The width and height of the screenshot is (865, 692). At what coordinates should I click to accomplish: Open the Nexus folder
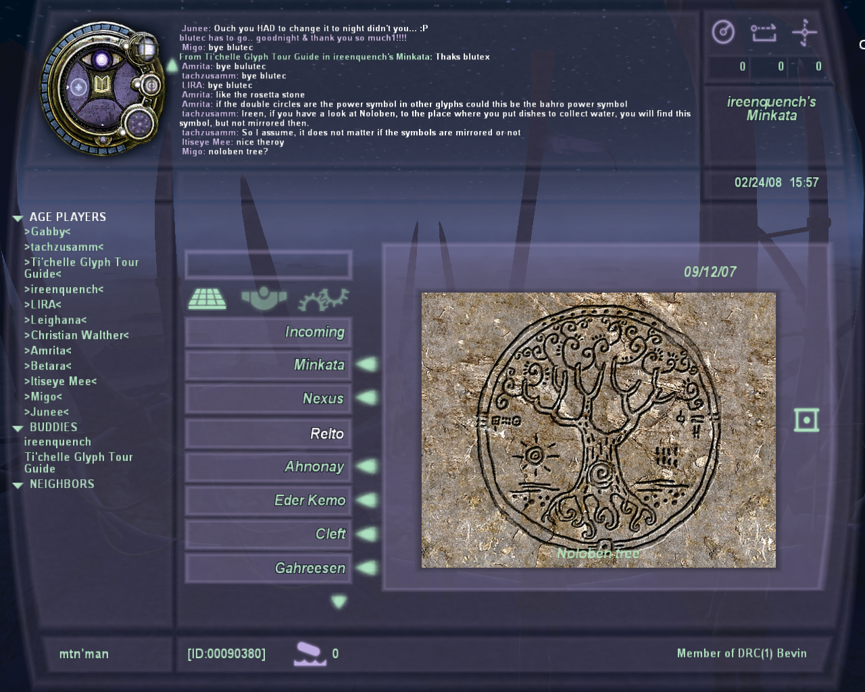268,399
